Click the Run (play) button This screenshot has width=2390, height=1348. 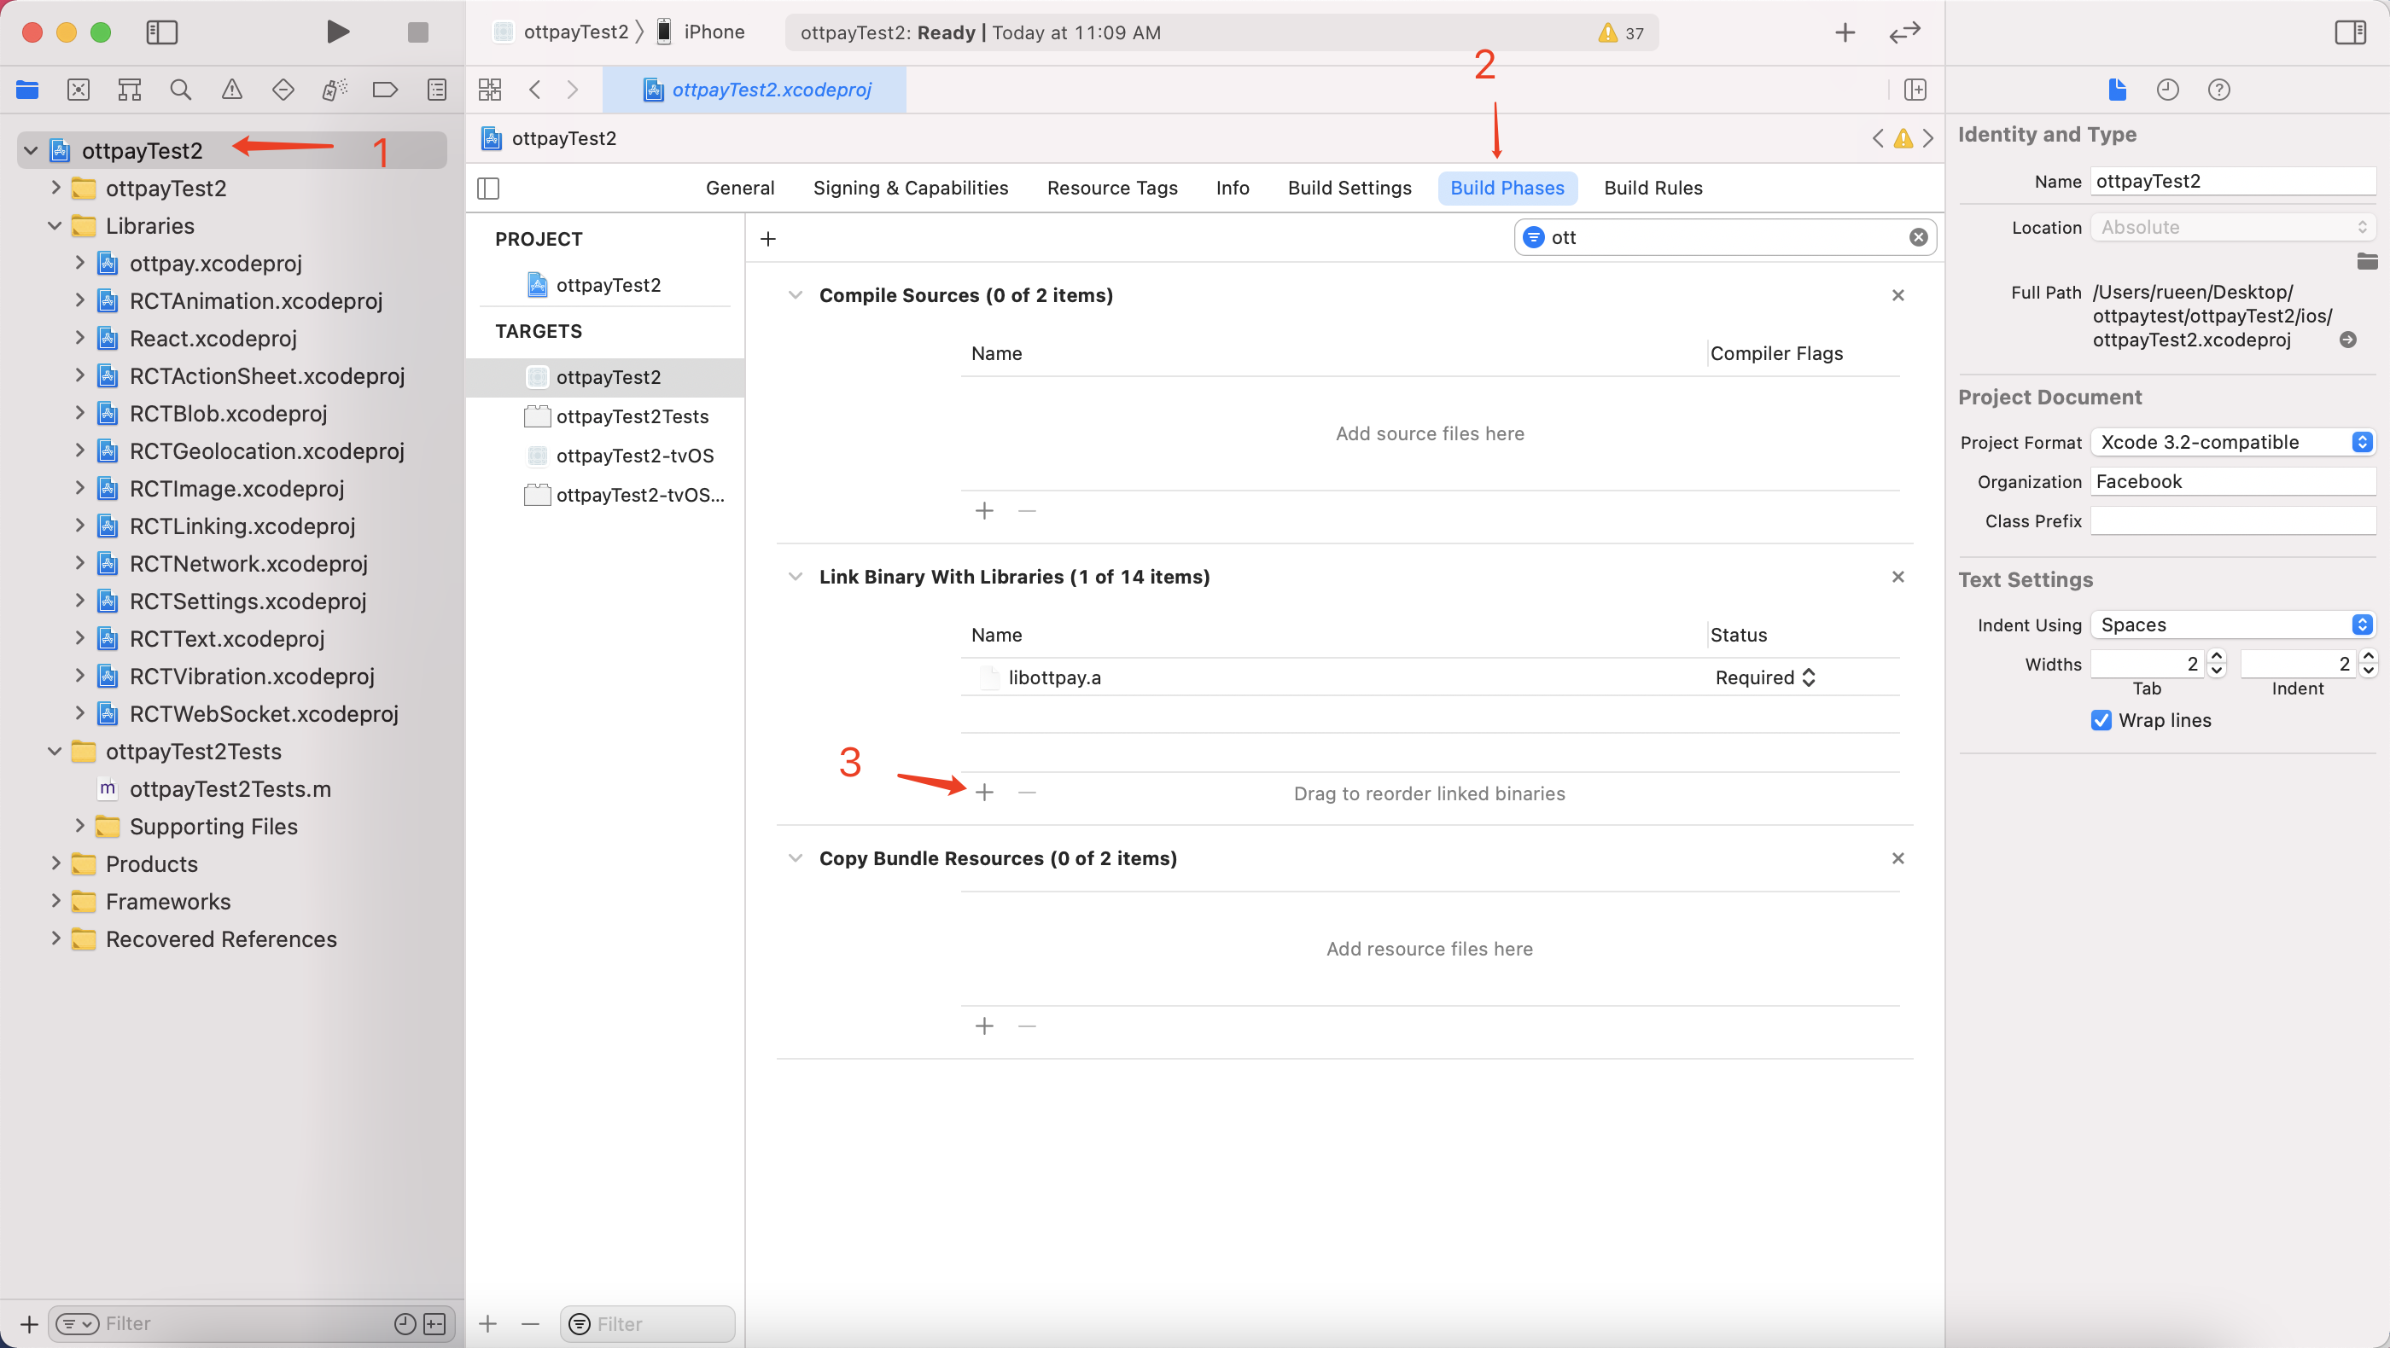click(x=338, y=32)
